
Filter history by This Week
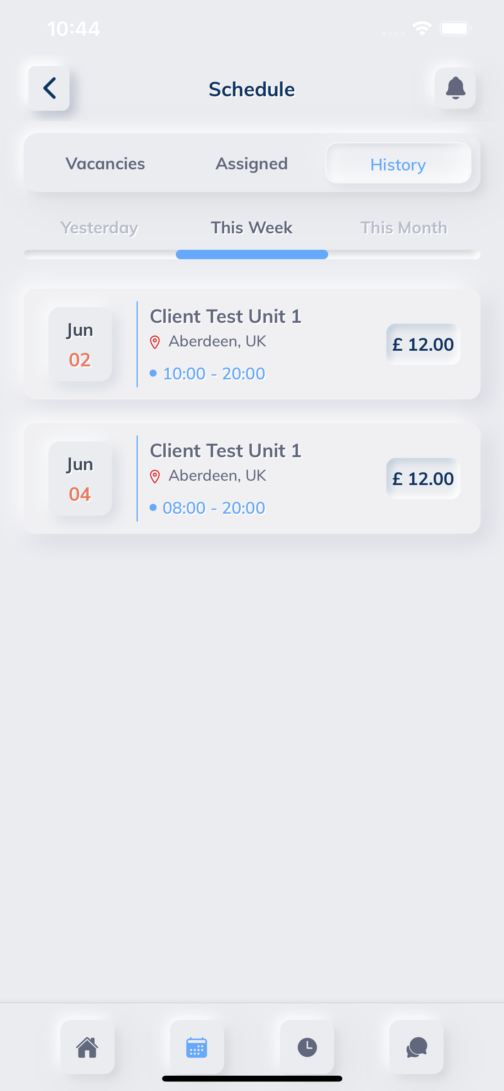[x=252, y=228]
